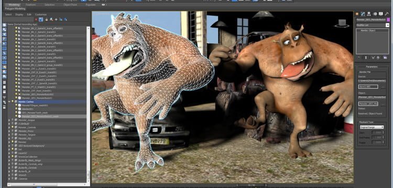Switch to the Hierarchy command panel icon
This screenshot has height=188, width=393.
369,14
